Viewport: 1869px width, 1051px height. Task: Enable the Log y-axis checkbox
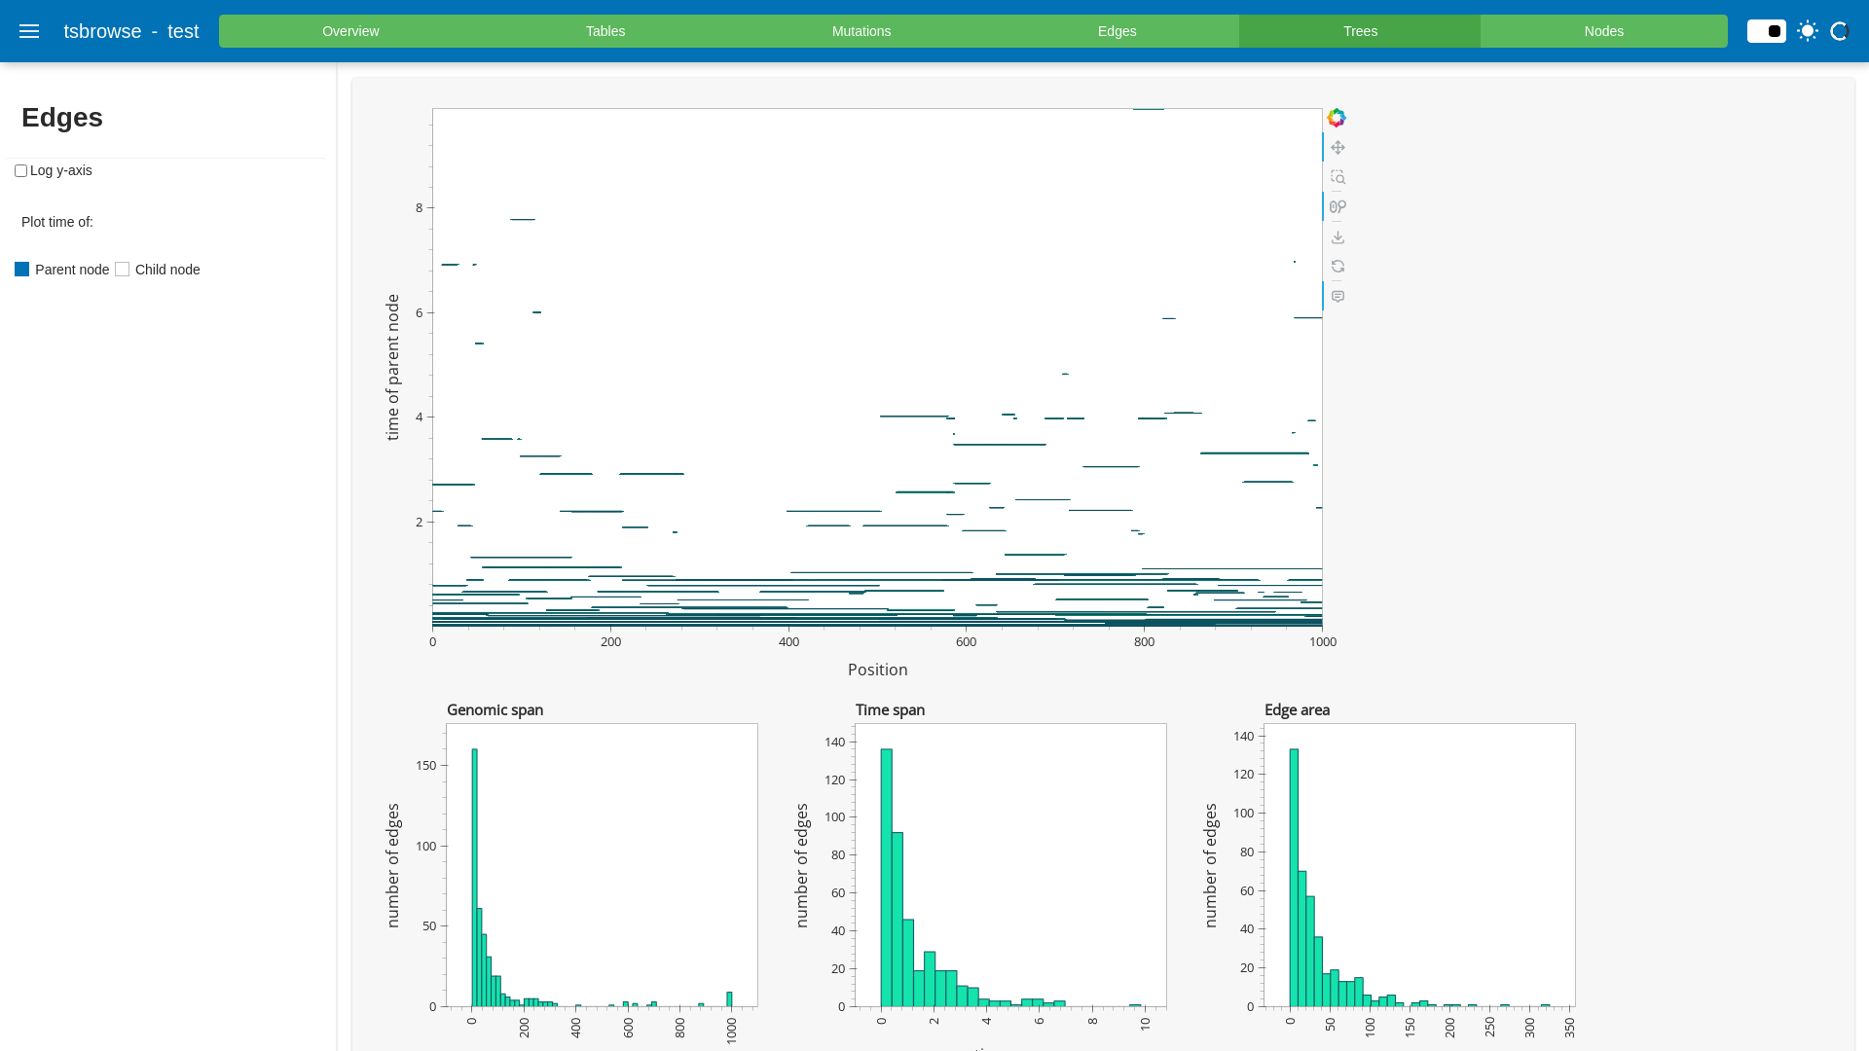(x=20, y=171)
